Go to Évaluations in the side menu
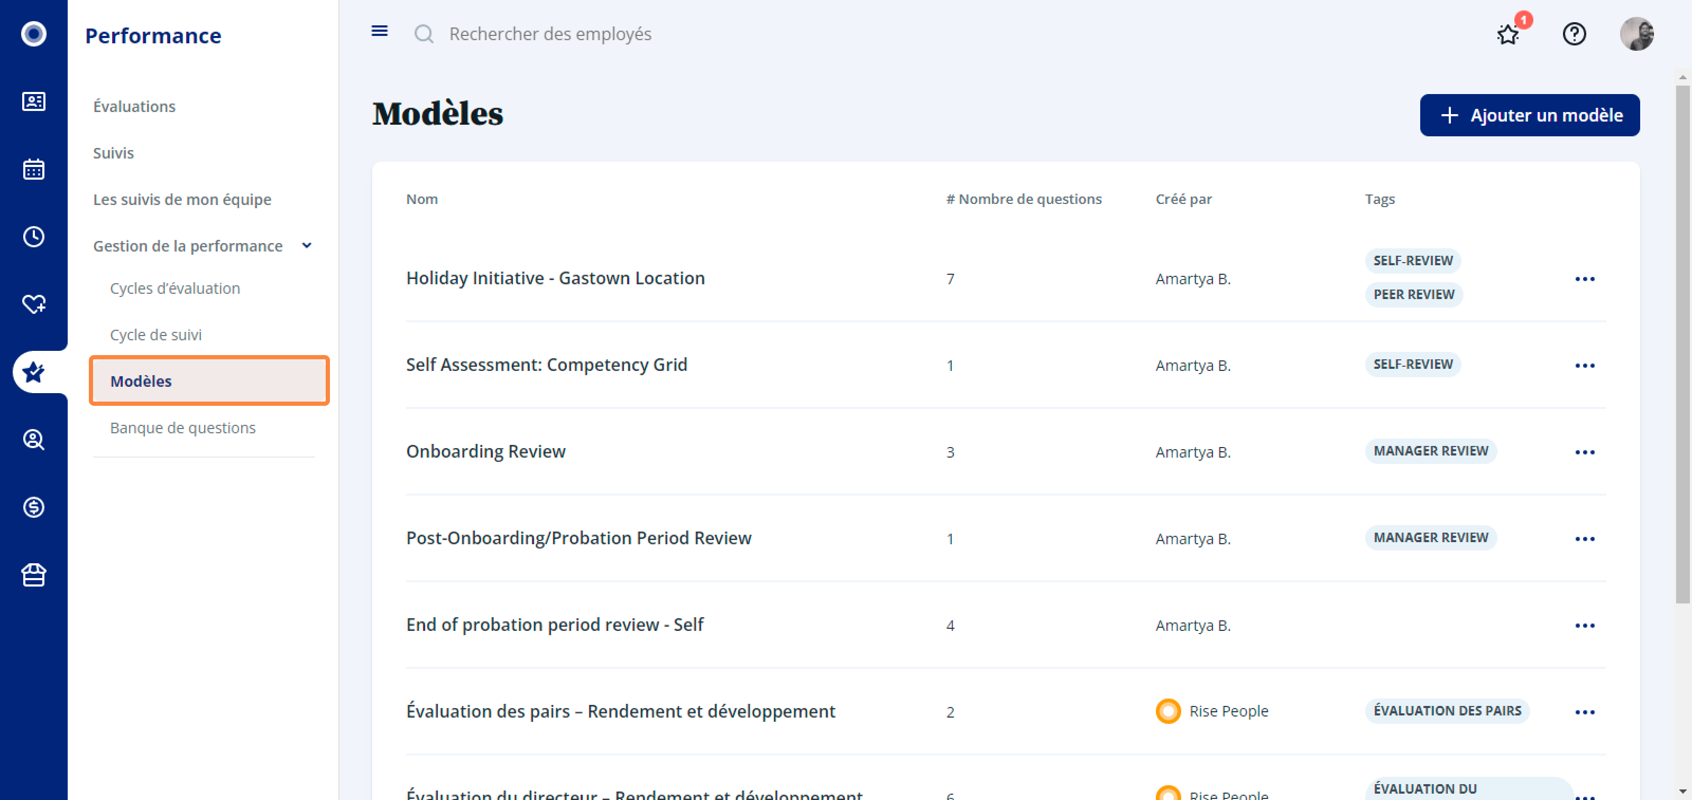 click(x=134, y=106)
